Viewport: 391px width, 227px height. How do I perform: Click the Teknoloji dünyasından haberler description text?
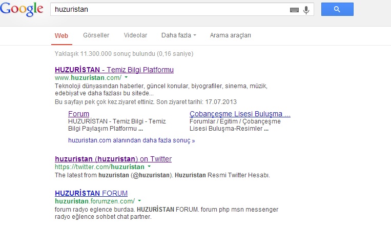[x=161, y=90]
